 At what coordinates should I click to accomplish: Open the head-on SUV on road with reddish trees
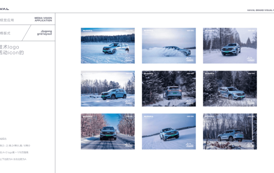108,131
